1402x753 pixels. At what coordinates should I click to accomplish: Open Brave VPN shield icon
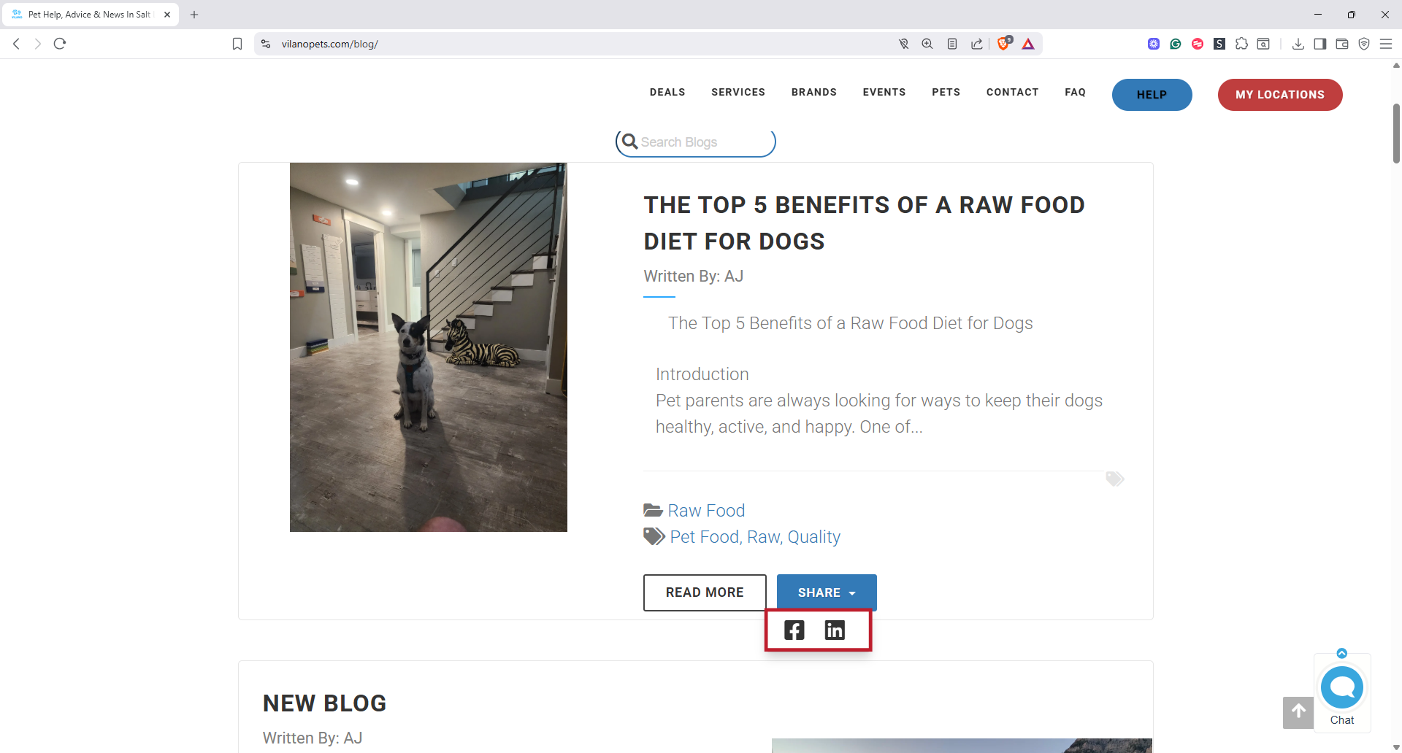[1364, 44]
